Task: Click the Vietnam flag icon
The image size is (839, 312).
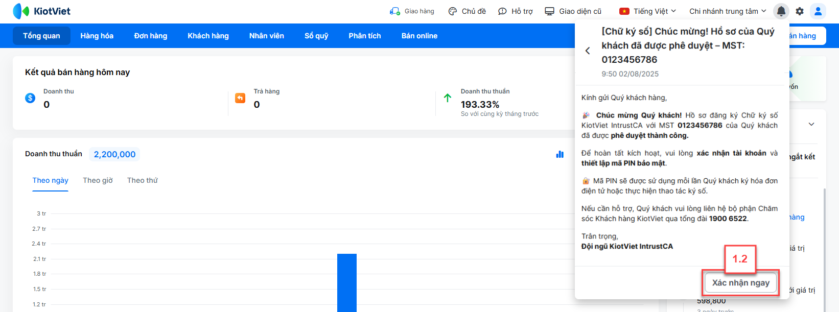Action: (x=624, y=11)
